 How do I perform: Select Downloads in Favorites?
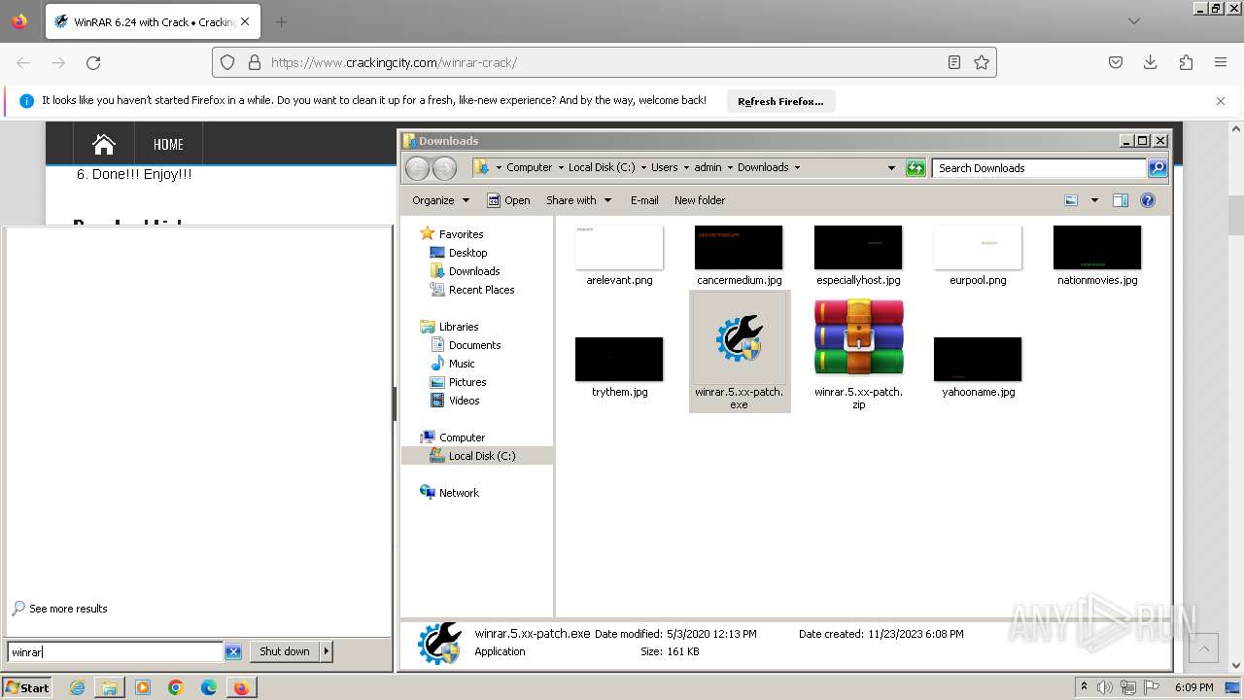pos(473,271)
